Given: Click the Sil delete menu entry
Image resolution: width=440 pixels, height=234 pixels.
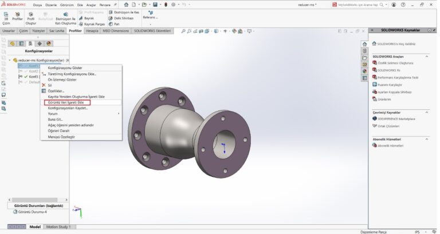Looking at the screenshot, I should coord(50,85).
